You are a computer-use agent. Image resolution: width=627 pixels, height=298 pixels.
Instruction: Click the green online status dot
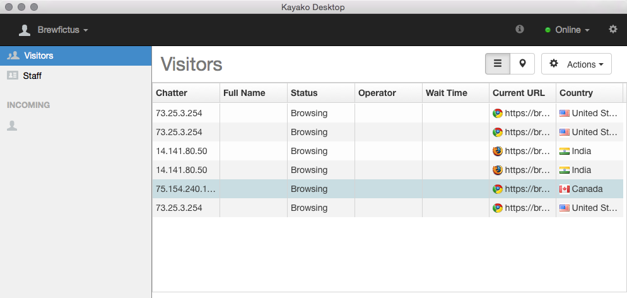coord(548,30)
